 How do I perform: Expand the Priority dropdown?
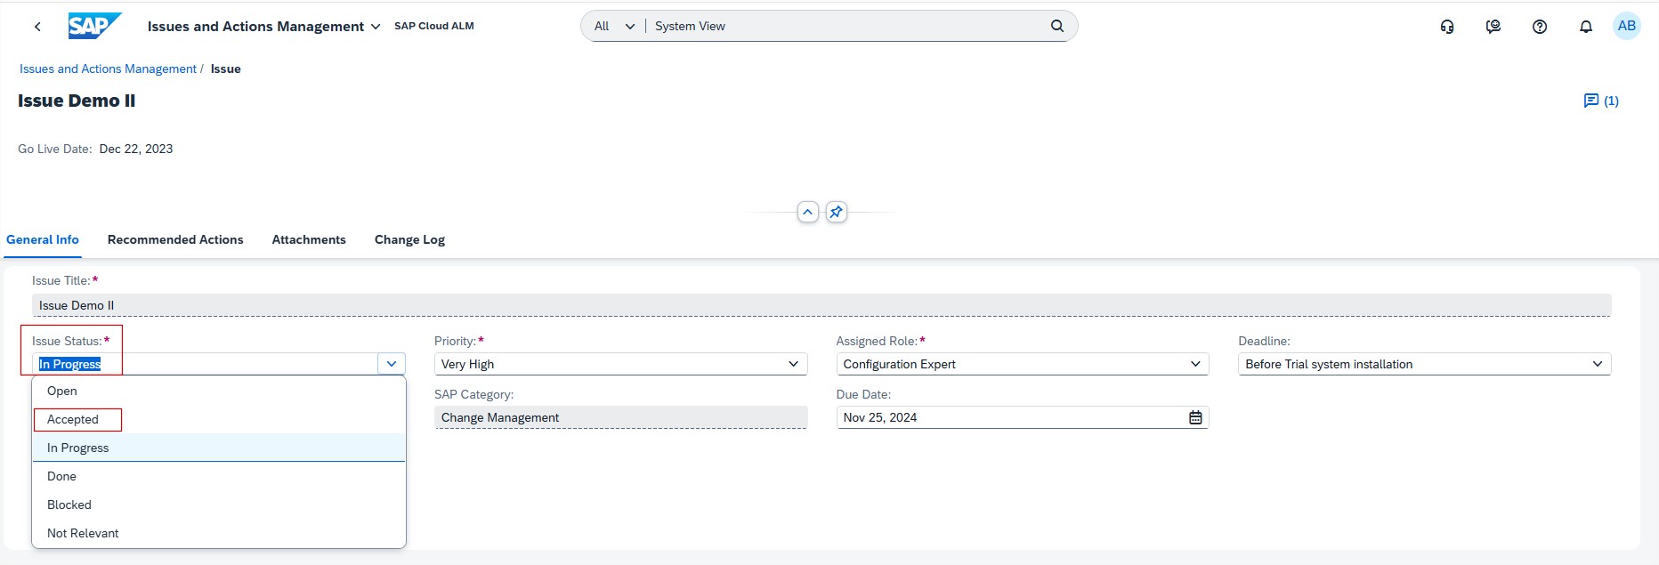(x=793, y=364)
